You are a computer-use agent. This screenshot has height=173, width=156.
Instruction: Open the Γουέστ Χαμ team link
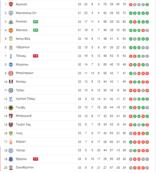click(x=23, y=125)
